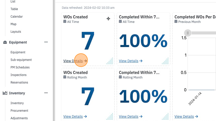Collapse the Inventory section
The height and width of the screenshot is (121, 216).
click(46, 93)
